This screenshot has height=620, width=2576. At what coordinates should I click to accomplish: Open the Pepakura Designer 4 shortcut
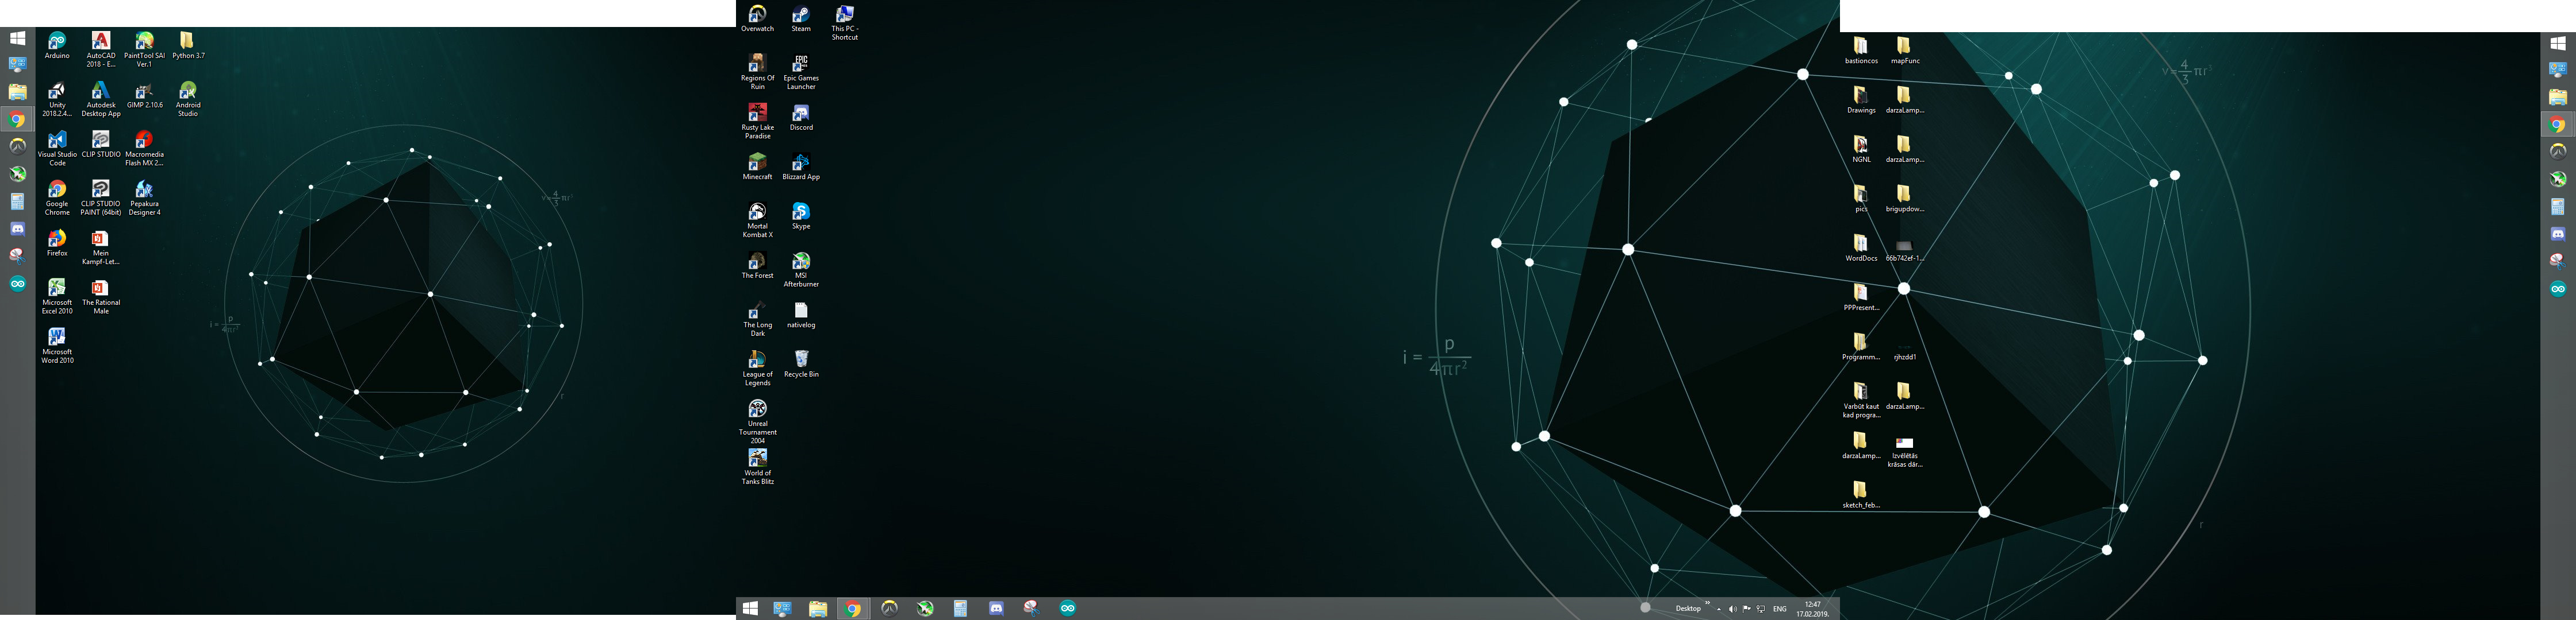(x=144, y=197)
